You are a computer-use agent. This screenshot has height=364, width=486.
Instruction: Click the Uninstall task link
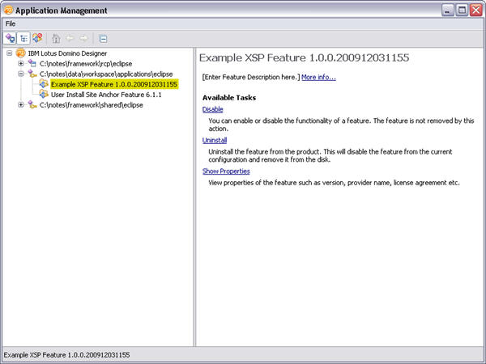[215, 140]
